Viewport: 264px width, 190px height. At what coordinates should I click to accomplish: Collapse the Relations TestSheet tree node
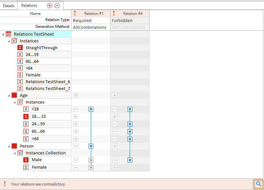[3, 34]
